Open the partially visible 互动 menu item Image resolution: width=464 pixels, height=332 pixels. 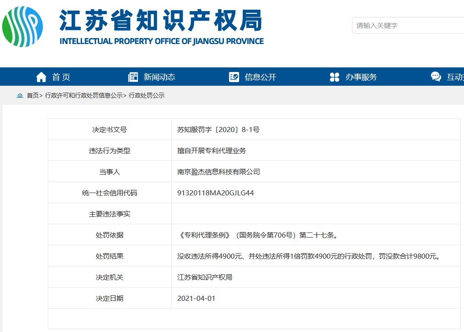click(x=455, y=77)
